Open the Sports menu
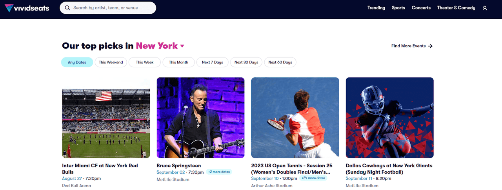The width and height of the screenshot is (502, 190). [x=398, y=8]
